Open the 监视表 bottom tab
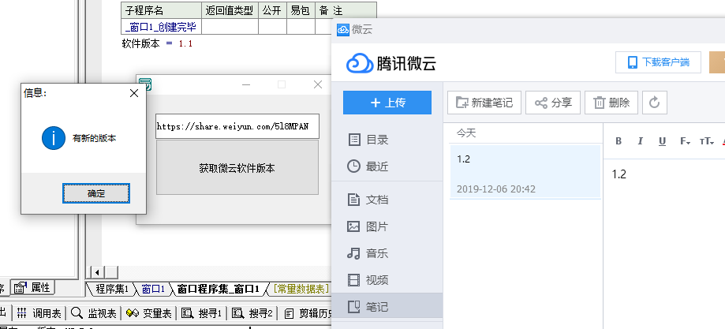The height and width of the screenshot is (329, 725). (95, 313)
